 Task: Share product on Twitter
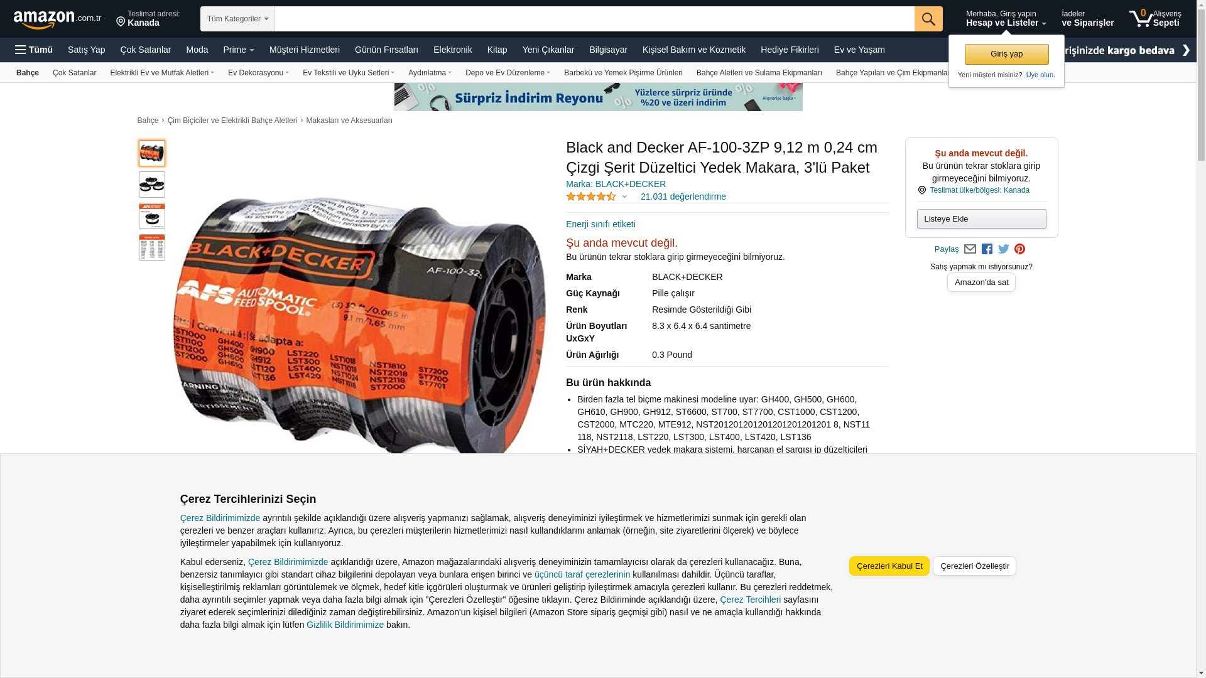[1004, 249]
